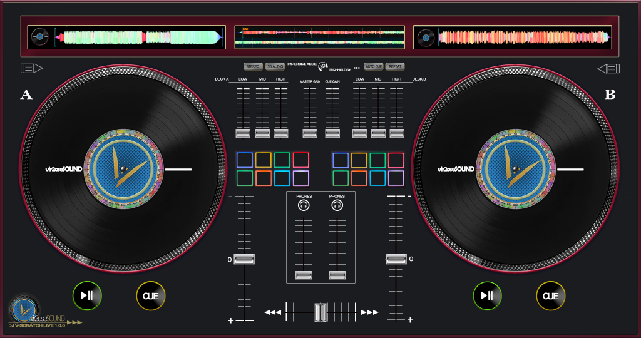Enable the right PHONES headphone icon
641x338 pixels.
[337, 205]
